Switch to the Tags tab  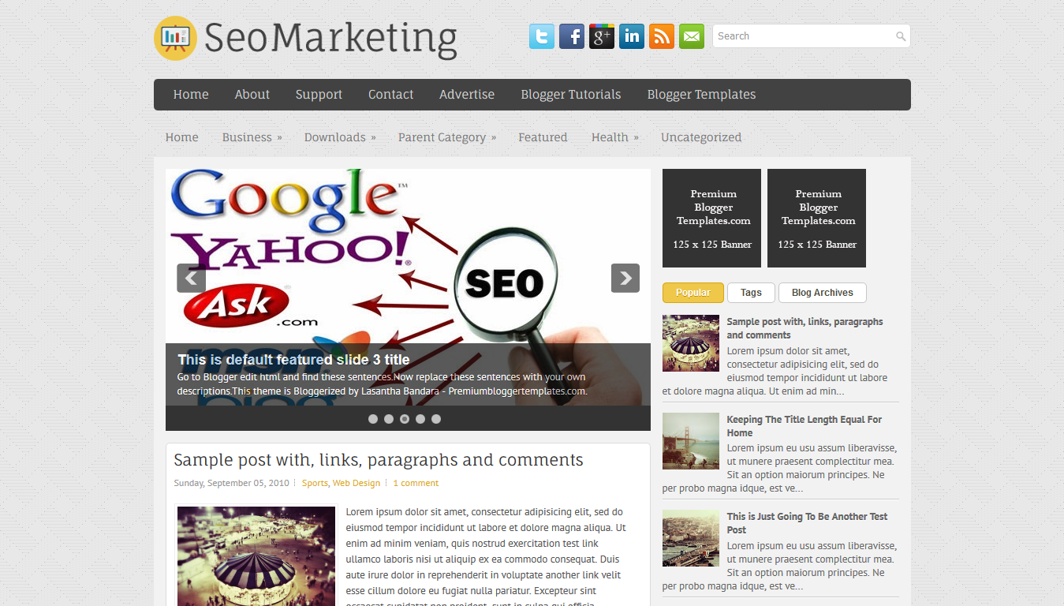[x=751, y=293]
